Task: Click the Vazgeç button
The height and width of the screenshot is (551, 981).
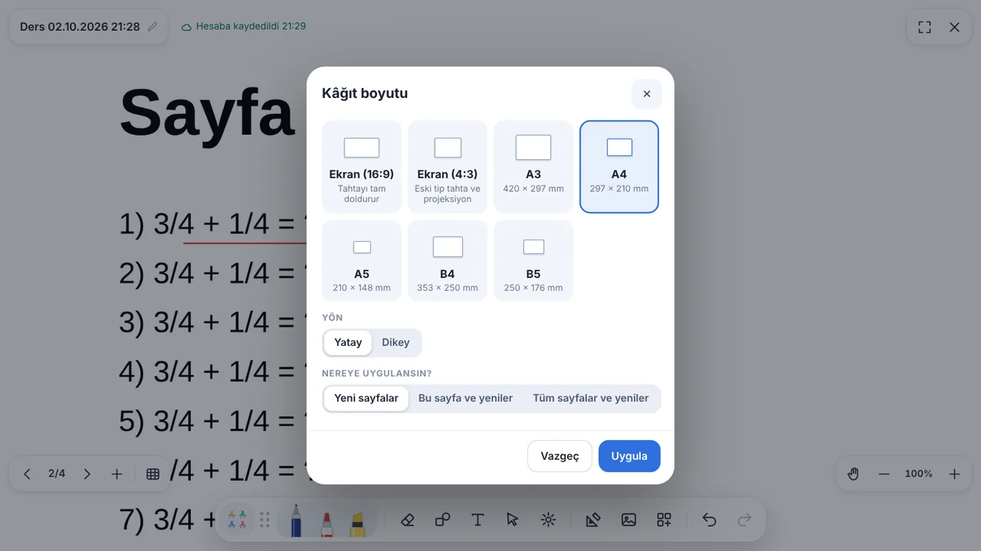Action: coord(559,456)
